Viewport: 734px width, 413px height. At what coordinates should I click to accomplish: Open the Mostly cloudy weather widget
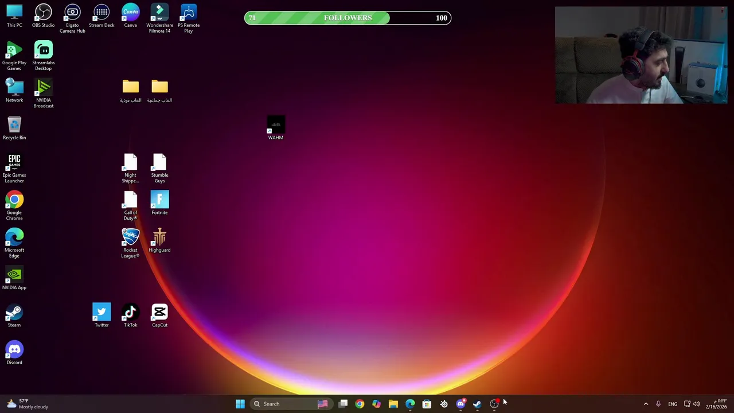pyautogui.click(x=26, y=404)
